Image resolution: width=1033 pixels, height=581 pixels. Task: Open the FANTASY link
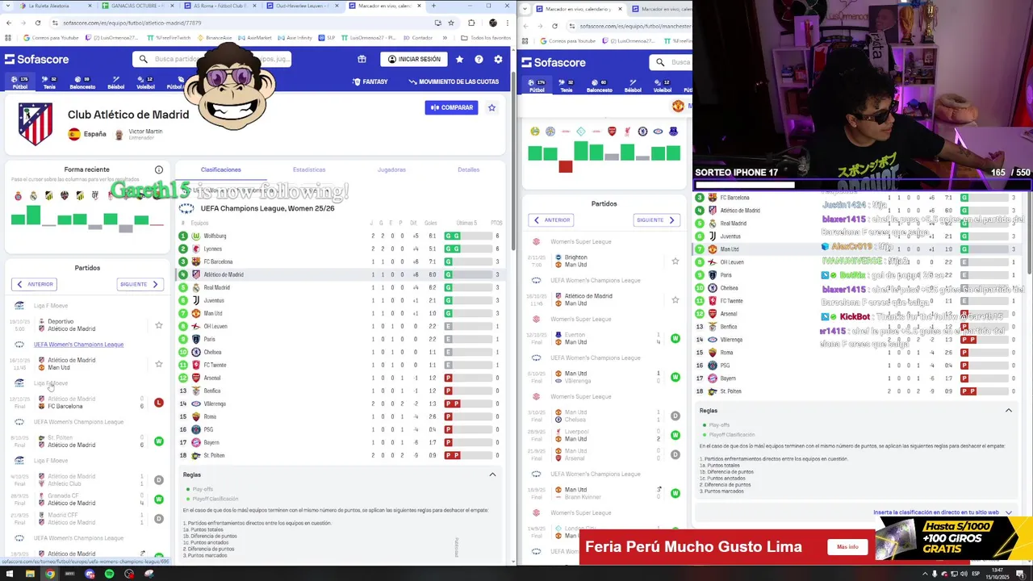click(370, 82)
